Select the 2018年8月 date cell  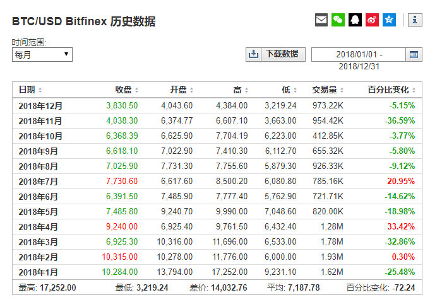pos(38,166)
